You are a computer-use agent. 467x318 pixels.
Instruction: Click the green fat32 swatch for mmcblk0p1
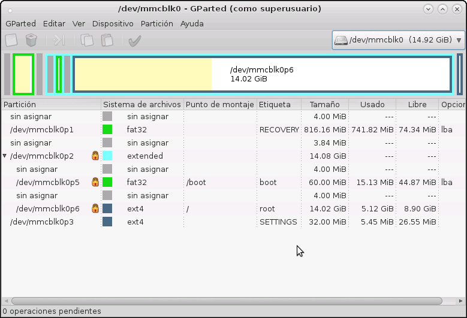(x=107, y=129)
